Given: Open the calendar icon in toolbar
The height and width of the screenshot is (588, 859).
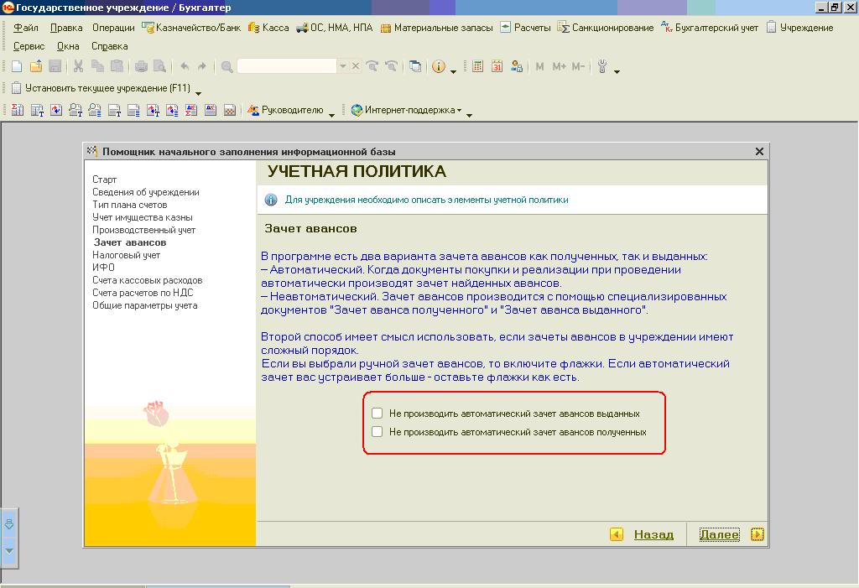Looking at the screenshot, I should point(497,66).
